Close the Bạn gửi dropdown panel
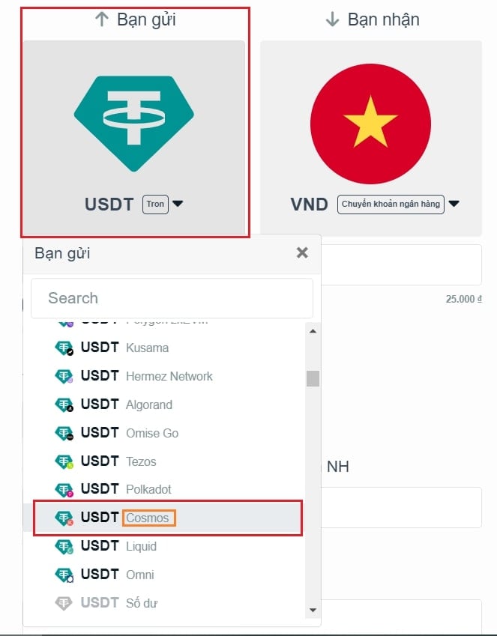 point(302,252)
